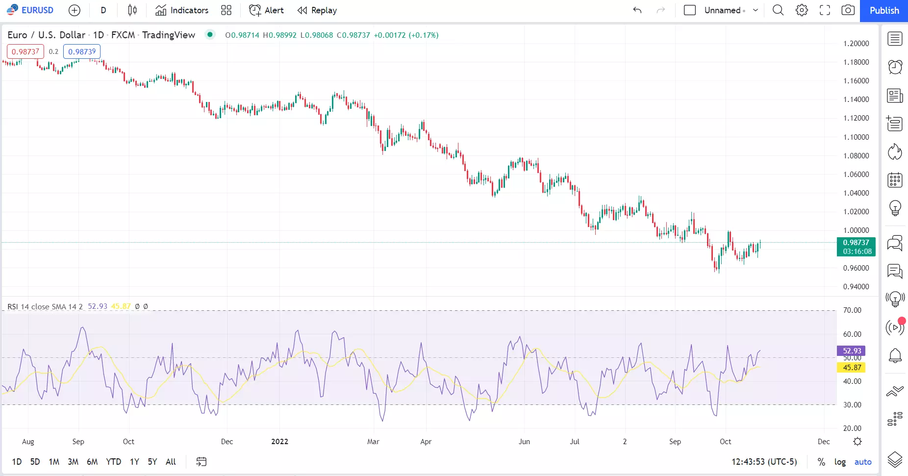Open Notifications bell icon

tap(895, 355)
